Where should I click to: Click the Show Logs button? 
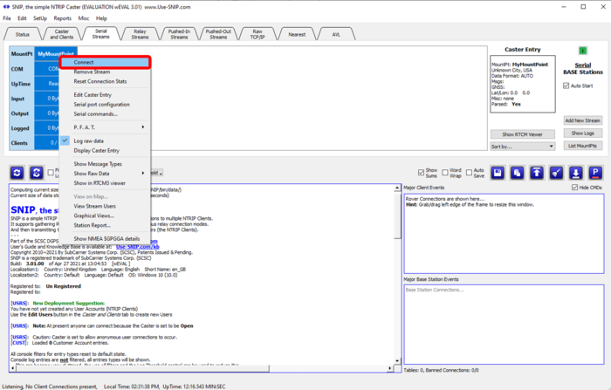click(x=582, y=133)
